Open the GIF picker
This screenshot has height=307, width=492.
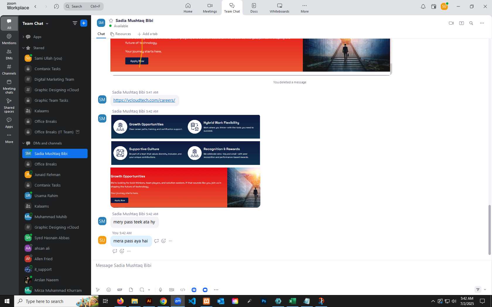tap(120, 290)
